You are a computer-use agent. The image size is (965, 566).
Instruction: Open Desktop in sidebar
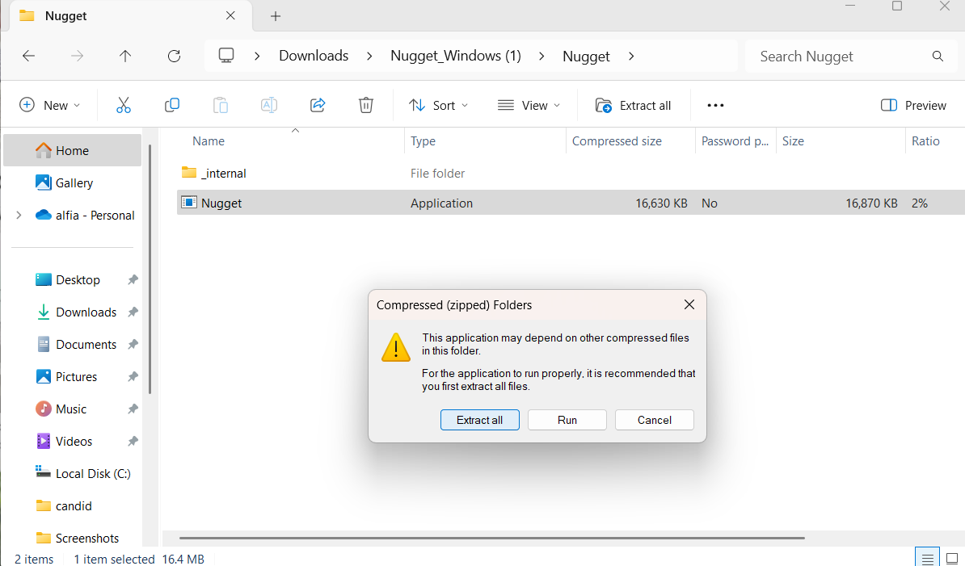[x=78, y=279]
